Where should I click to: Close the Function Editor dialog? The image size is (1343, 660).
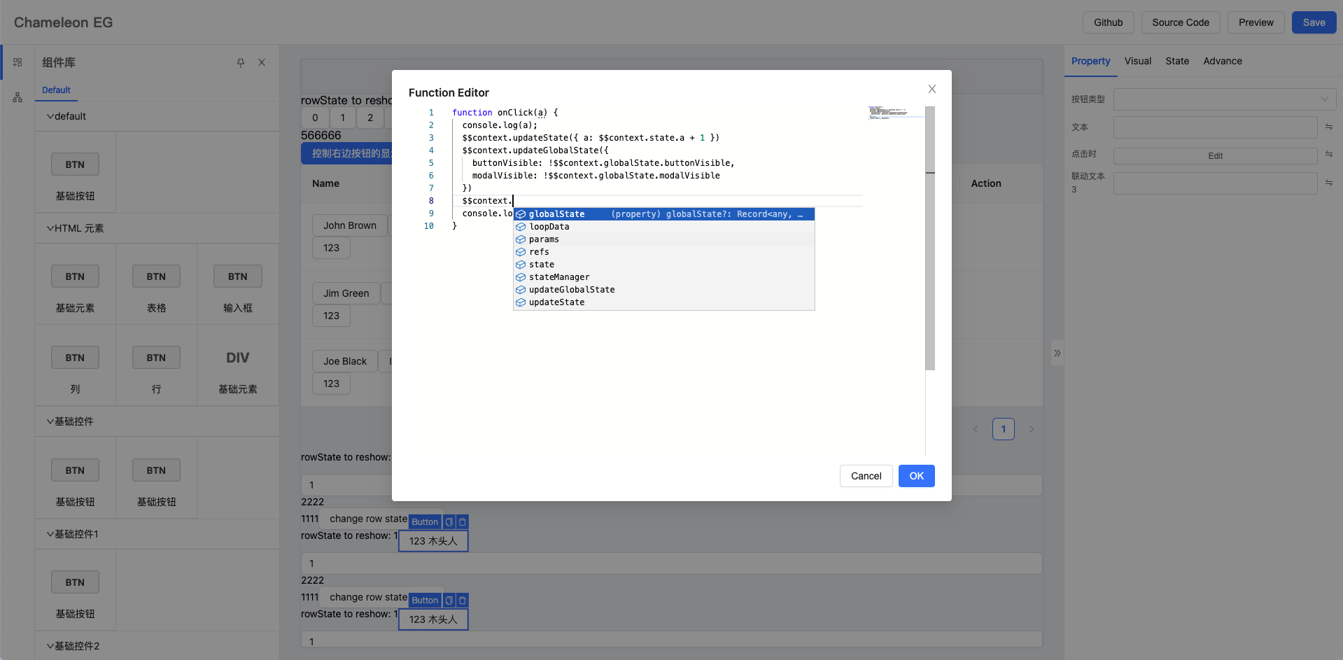coord(932,89)
